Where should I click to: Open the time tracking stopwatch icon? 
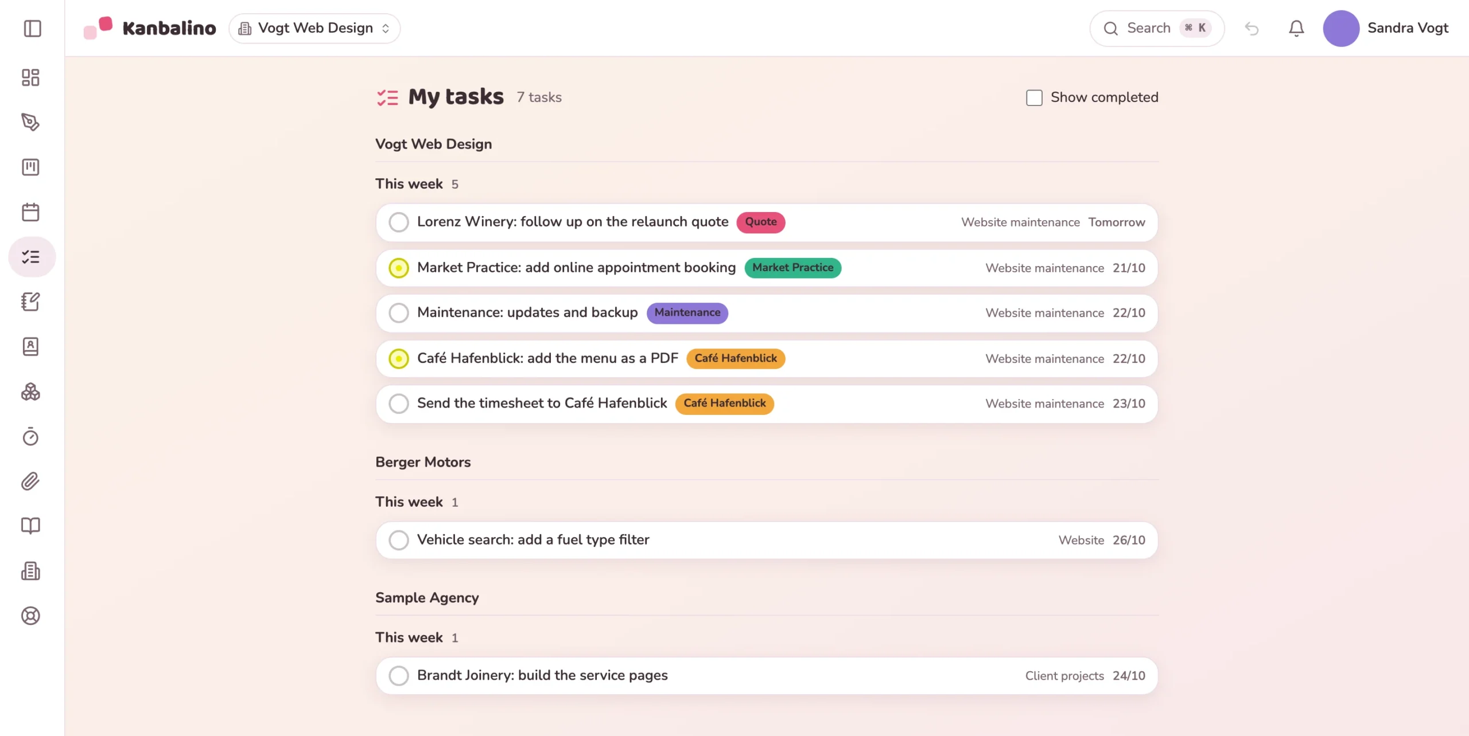[x=30, y=437]
